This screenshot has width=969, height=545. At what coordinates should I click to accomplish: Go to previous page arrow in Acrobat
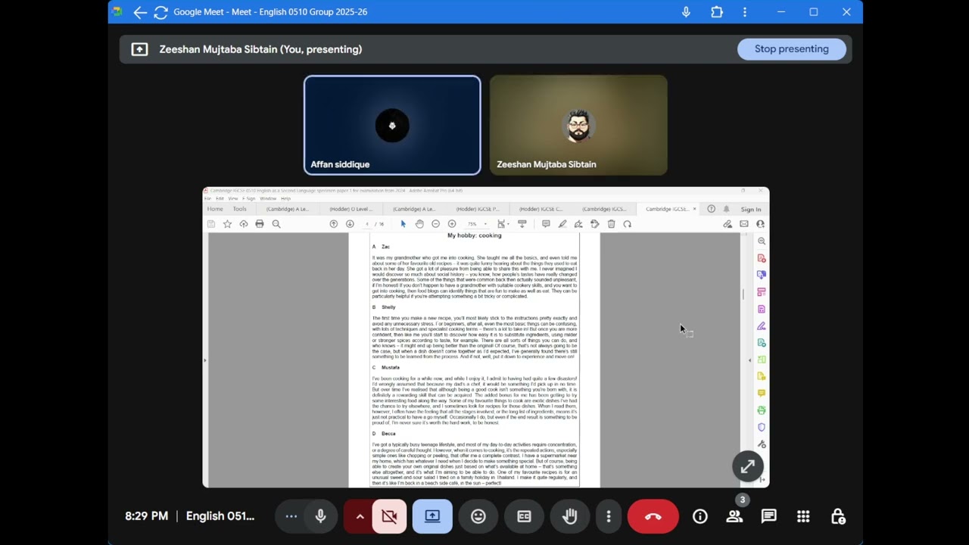tap(334, 224)
